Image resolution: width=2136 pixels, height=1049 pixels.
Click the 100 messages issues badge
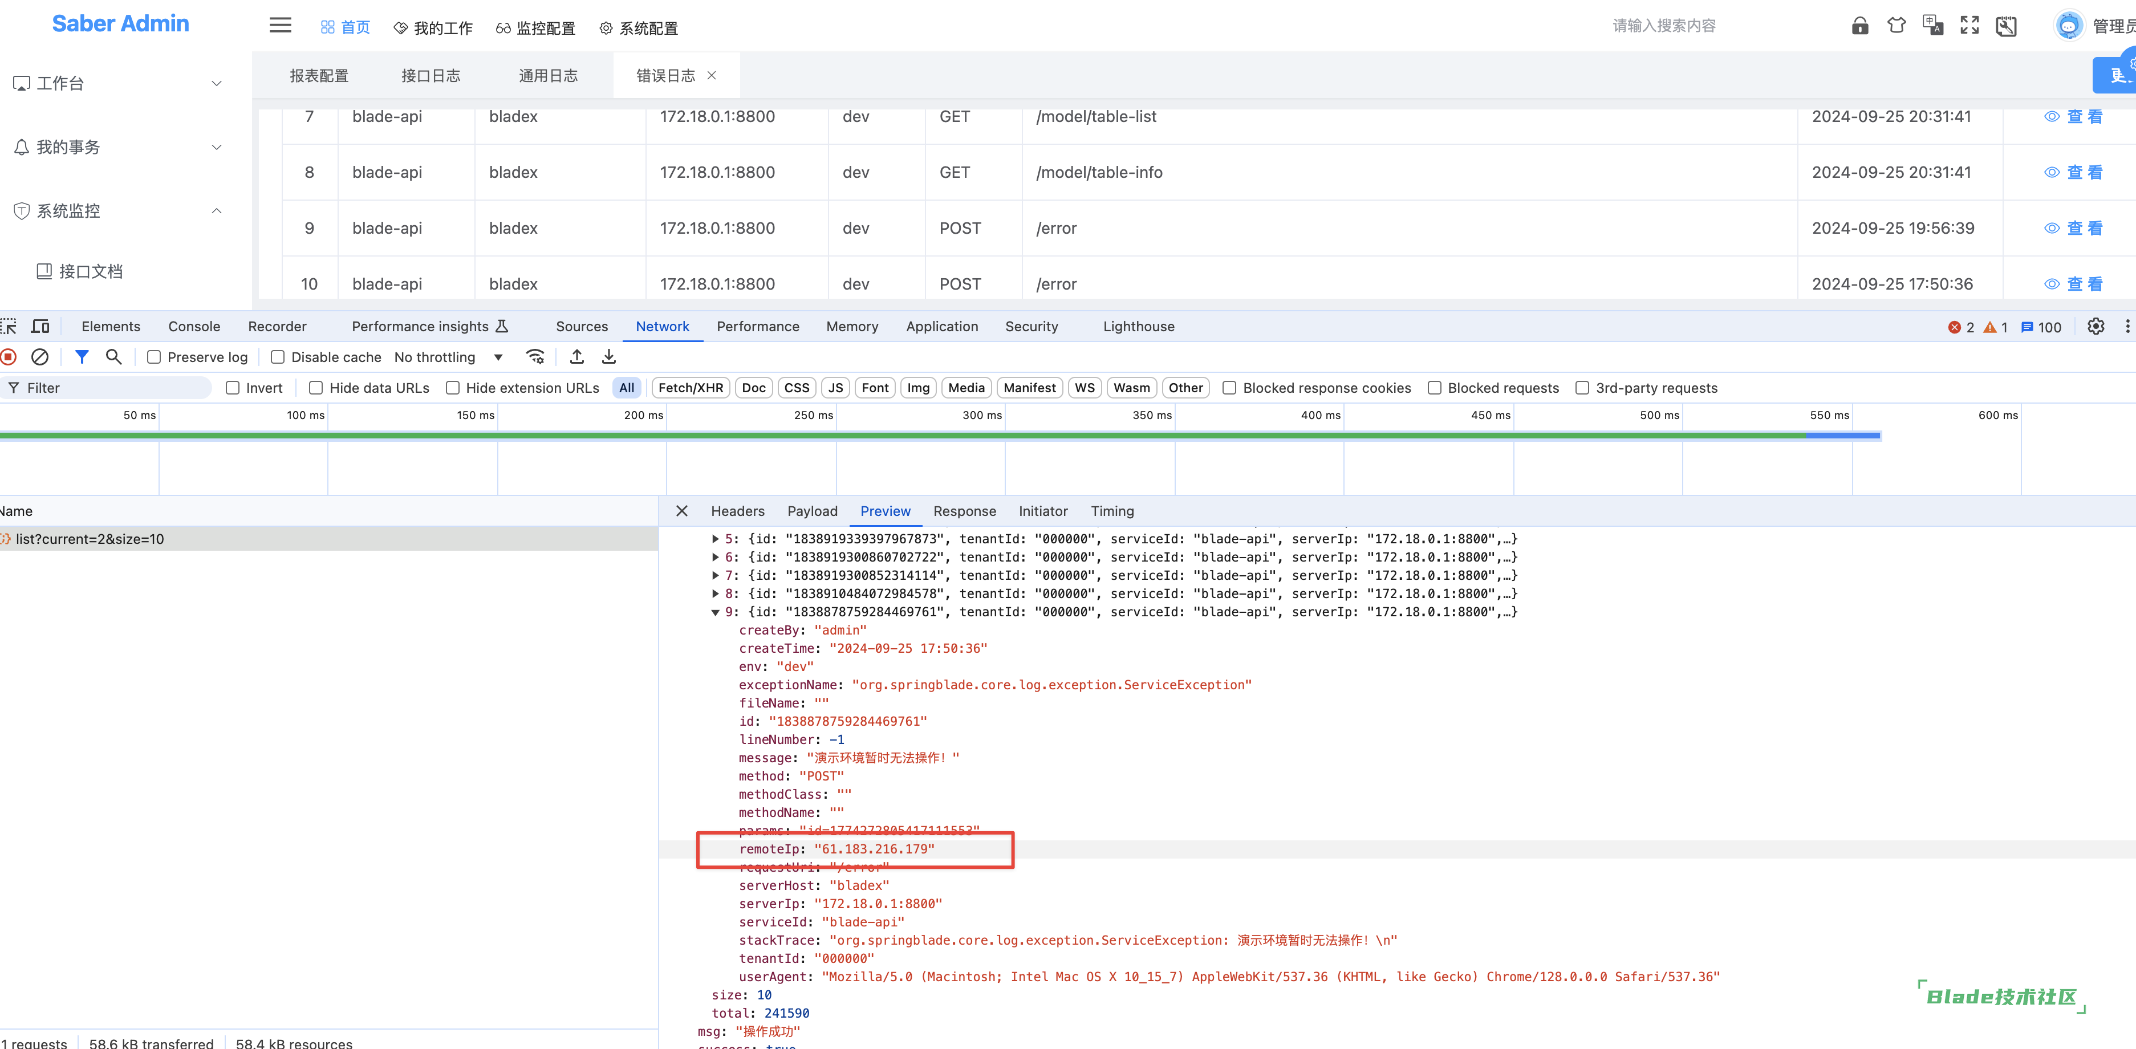tap(2041, 328)
